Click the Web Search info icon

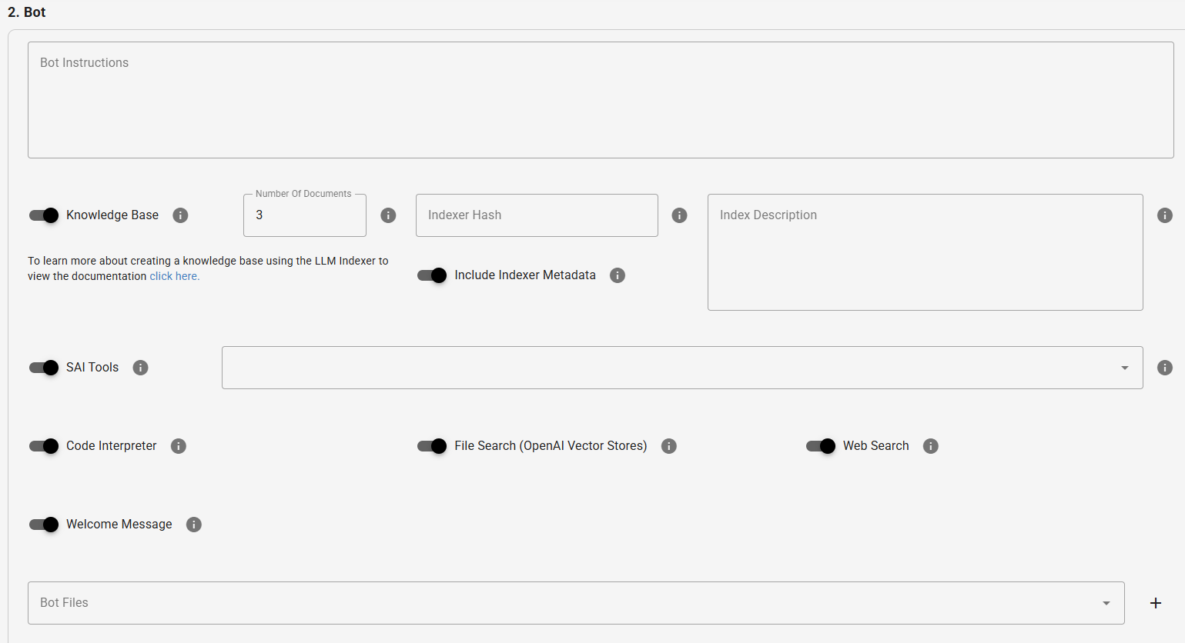click(x=930, y=445)
